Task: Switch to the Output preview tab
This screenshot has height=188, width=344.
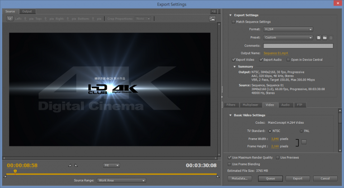Action: click(x=27, y=11)
